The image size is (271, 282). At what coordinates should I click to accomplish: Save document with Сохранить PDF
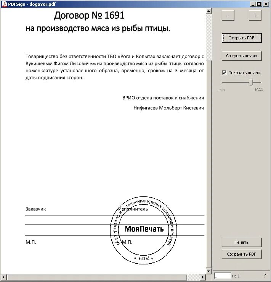pyautogui.click(x=242, y=254)
